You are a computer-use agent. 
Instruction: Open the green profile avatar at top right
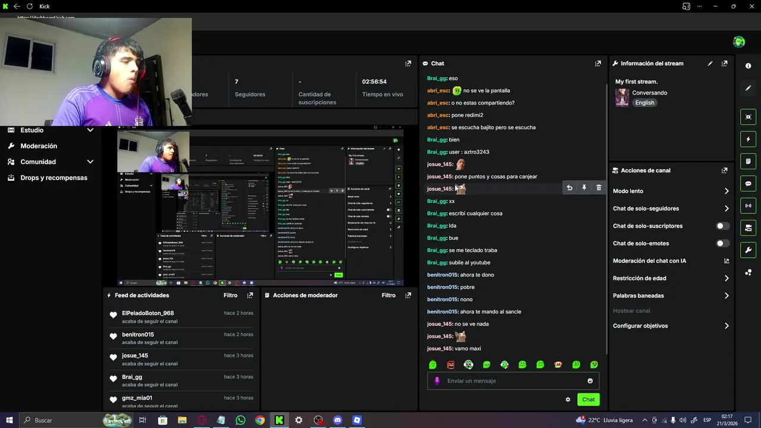(739, 42)
